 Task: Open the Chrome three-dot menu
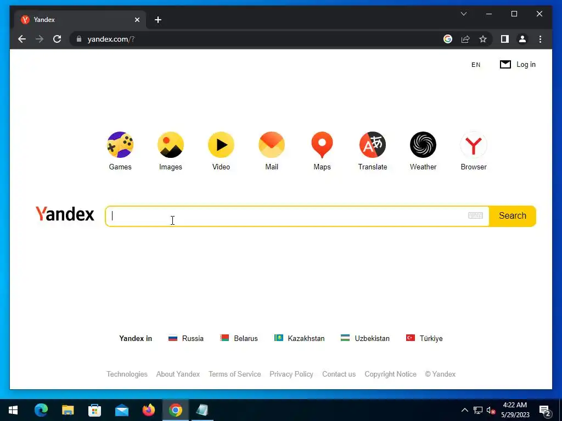pyautogui.click(x=540, y=39)
